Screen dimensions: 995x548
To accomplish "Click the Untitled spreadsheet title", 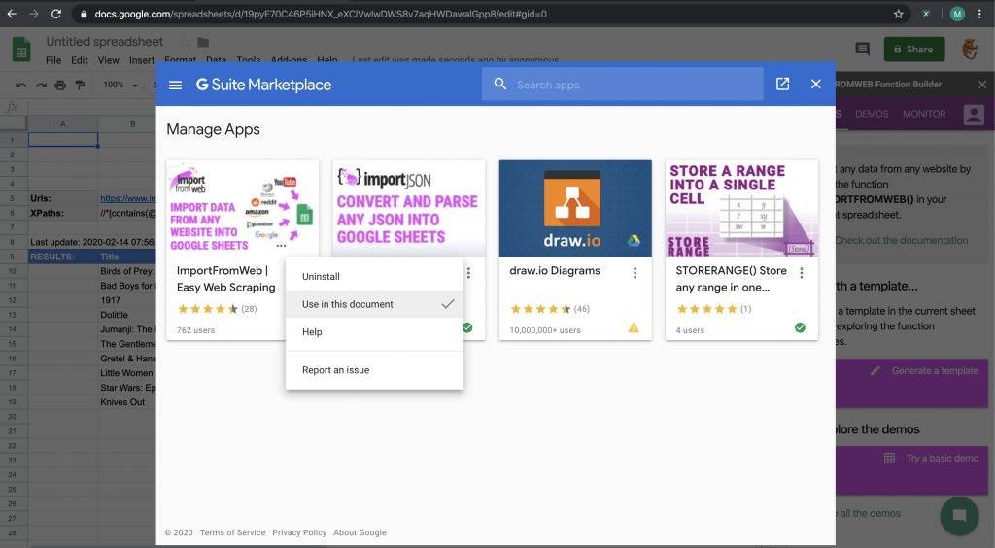I will click(105, 42).
